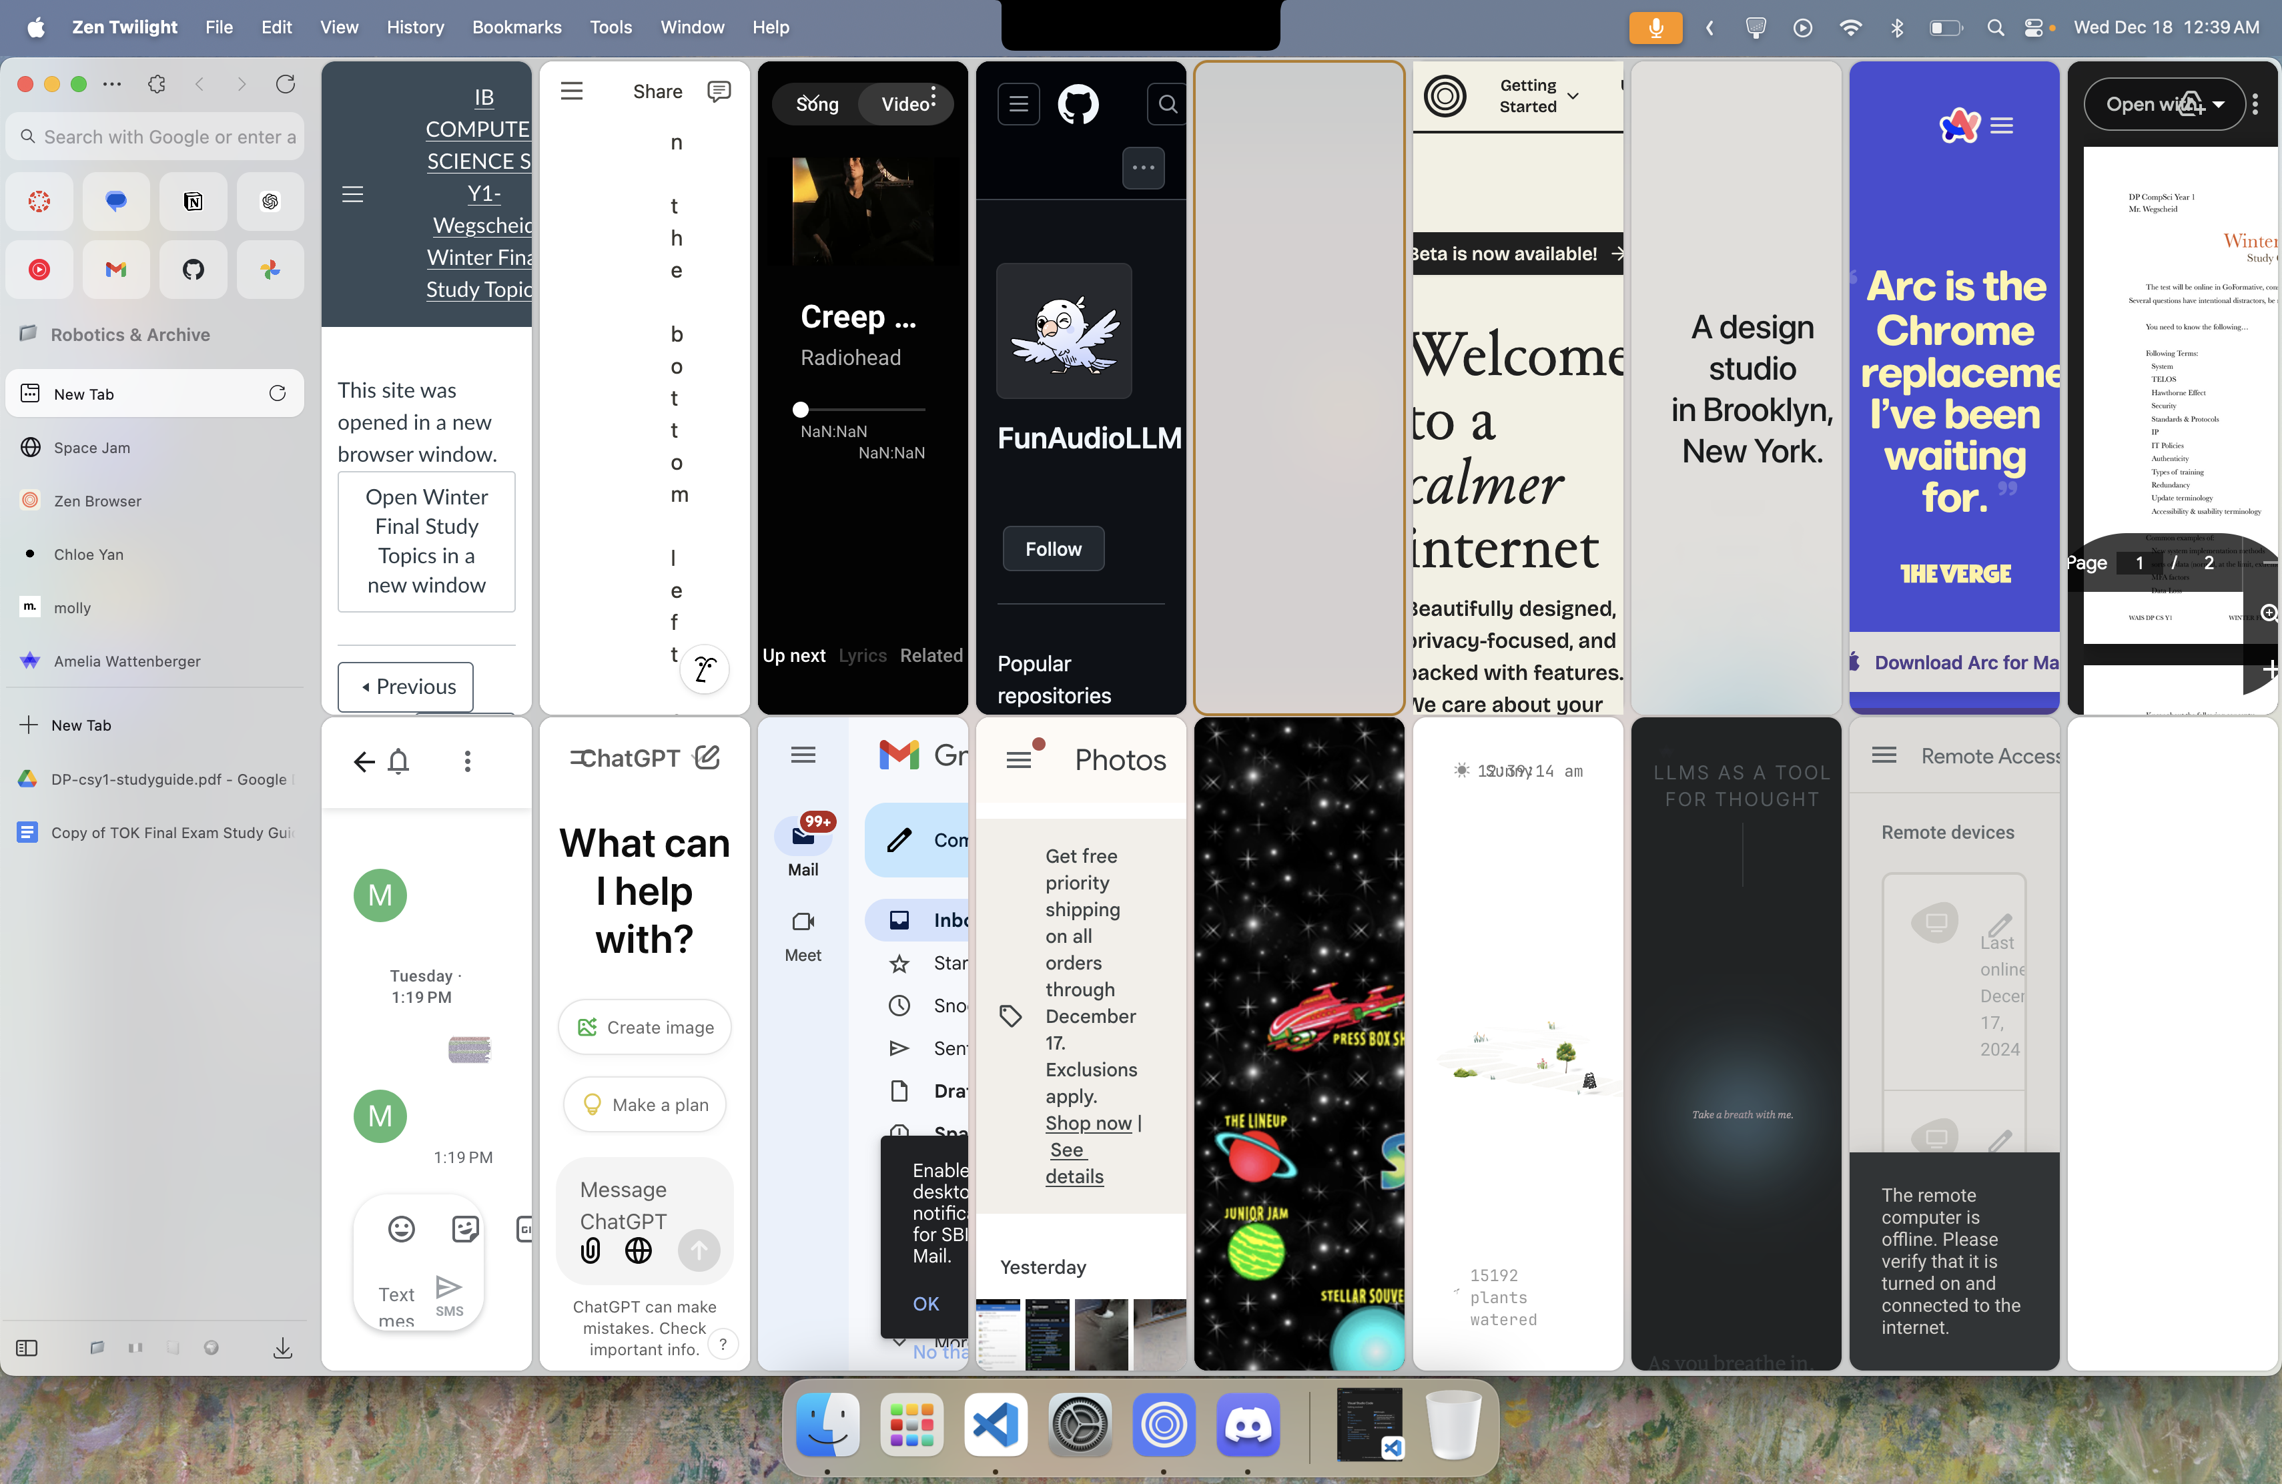Open the Google Photos pinned essential
This screenshot has height=1484, width=2282.
coord(270,270)
